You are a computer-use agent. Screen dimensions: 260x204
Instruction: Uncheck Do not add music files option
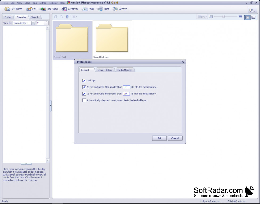(84, 94)
